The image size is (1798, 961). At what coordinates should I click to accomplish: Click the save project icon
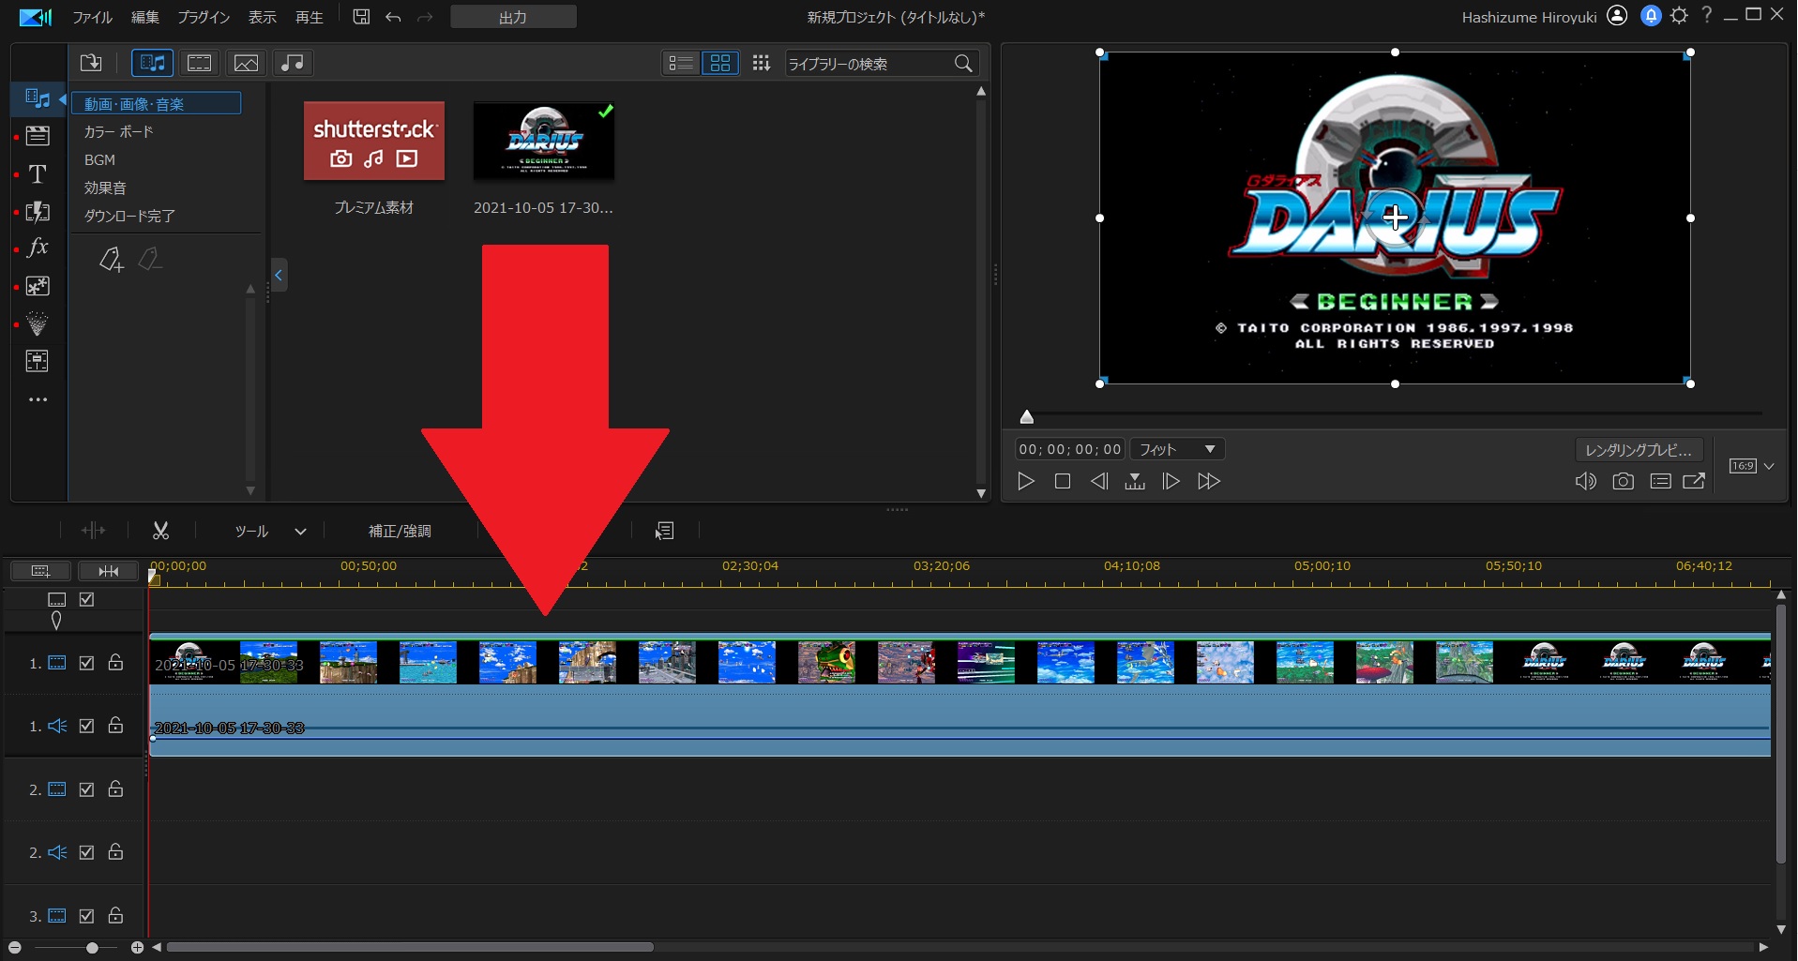coord(361,17)
